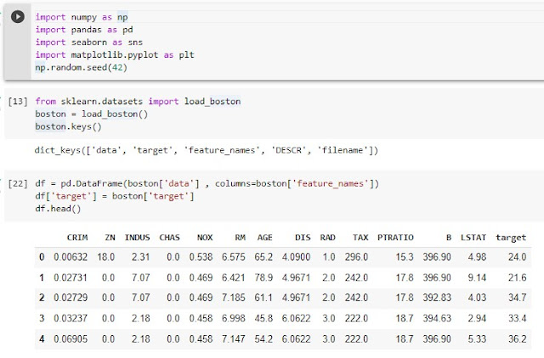The image size is (544, 358).
Task: Run the first cell with the play button
Action: click(x=18, y=18)
